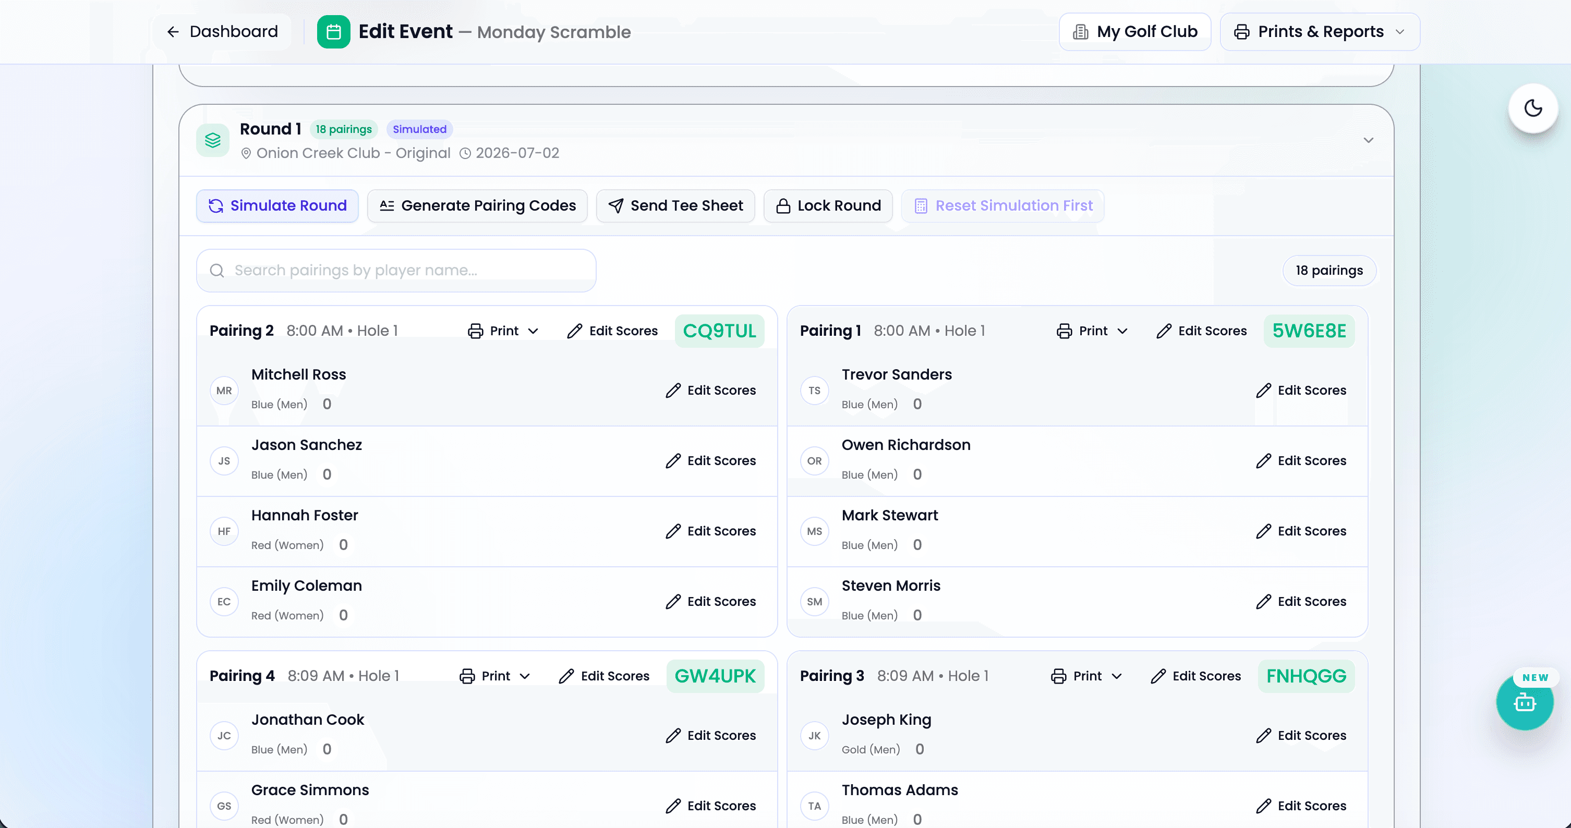This screenshot has height=828, width=1571.
Task: Edit scores for Grace Simmons
Action: (711, 806)
